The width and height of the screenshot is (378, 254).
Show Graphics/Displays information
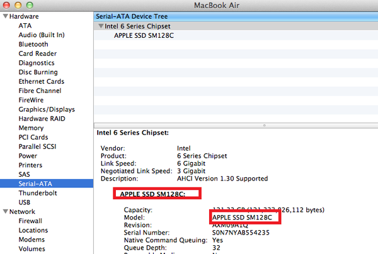pyautogui.click(x=47, y=109)
